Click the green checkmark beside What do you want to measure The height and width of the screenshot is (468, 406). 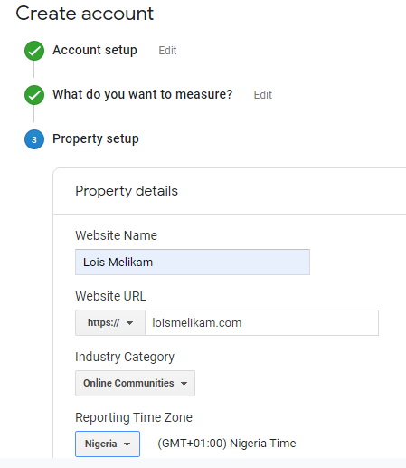34,95
